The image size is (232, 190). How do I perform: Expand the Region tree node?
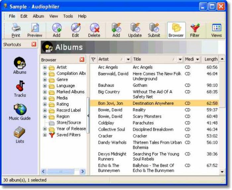(x=45, y=117)
